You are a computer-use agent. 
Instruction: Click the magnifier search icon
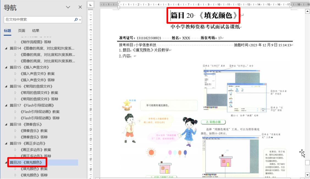click(x=76, y=19)
